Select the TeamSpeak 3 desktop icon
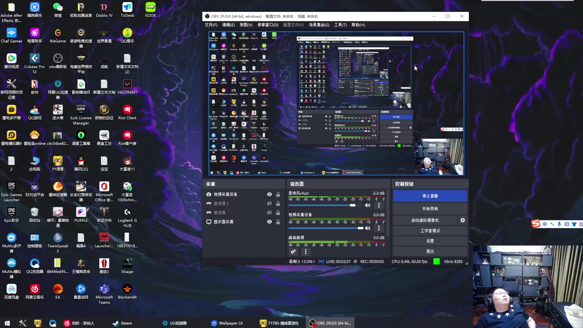This screenshot has height=328, width=583. coord(58,243)
